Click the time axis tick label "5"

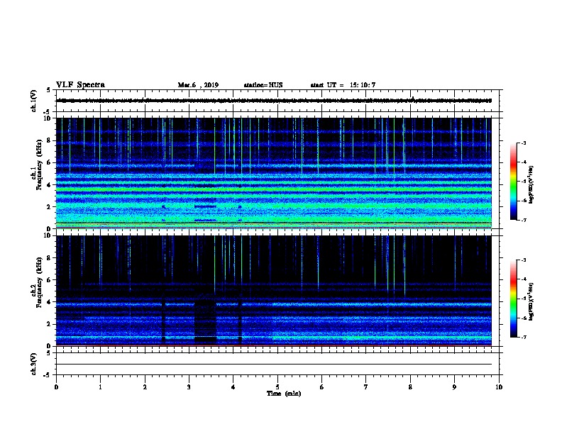(277, 387)
